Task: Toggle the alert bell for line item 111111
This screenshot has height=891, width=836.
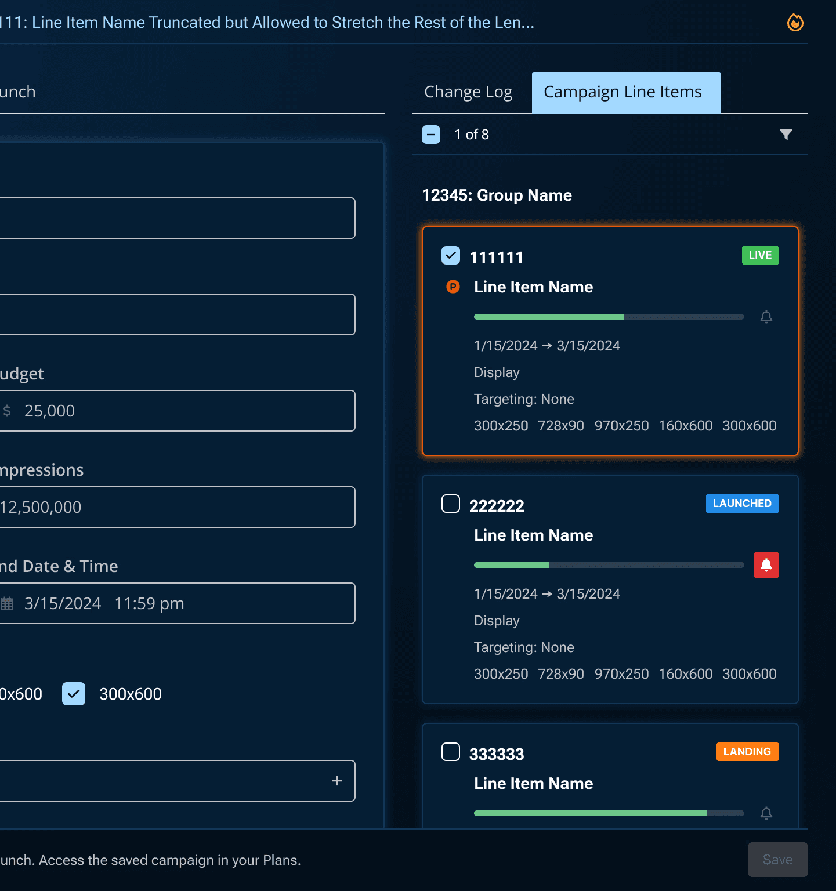Action: click(x=766, y=317)
